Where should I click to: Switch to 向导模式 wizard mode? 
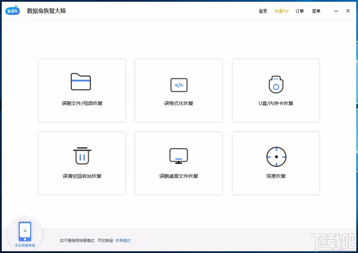coord(123,240)
